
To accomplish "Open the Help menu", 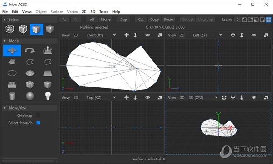I will coord(116,12).
